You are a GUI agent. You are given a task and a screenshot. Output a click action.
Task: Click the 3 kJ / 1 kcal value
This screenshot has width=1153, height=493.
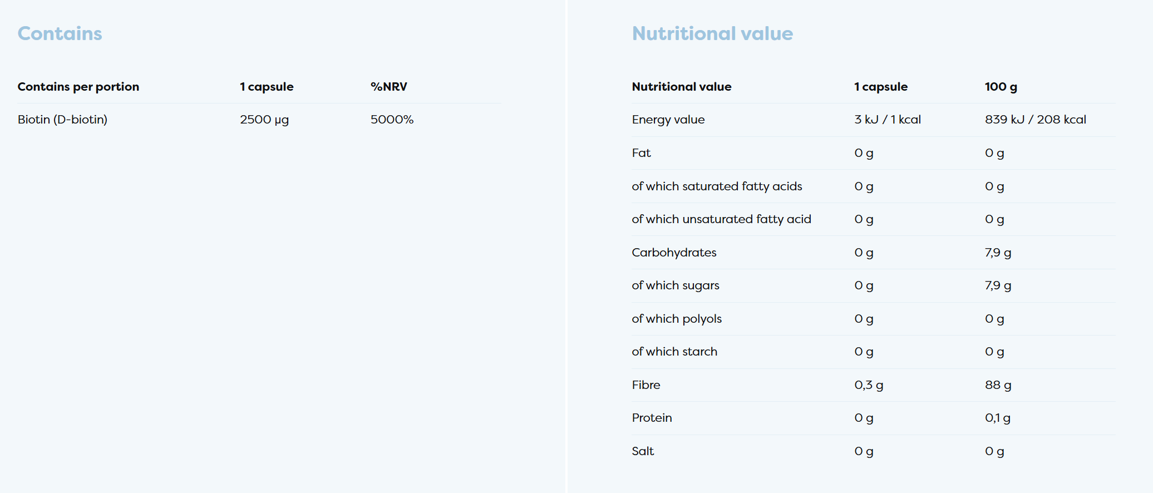888,120
